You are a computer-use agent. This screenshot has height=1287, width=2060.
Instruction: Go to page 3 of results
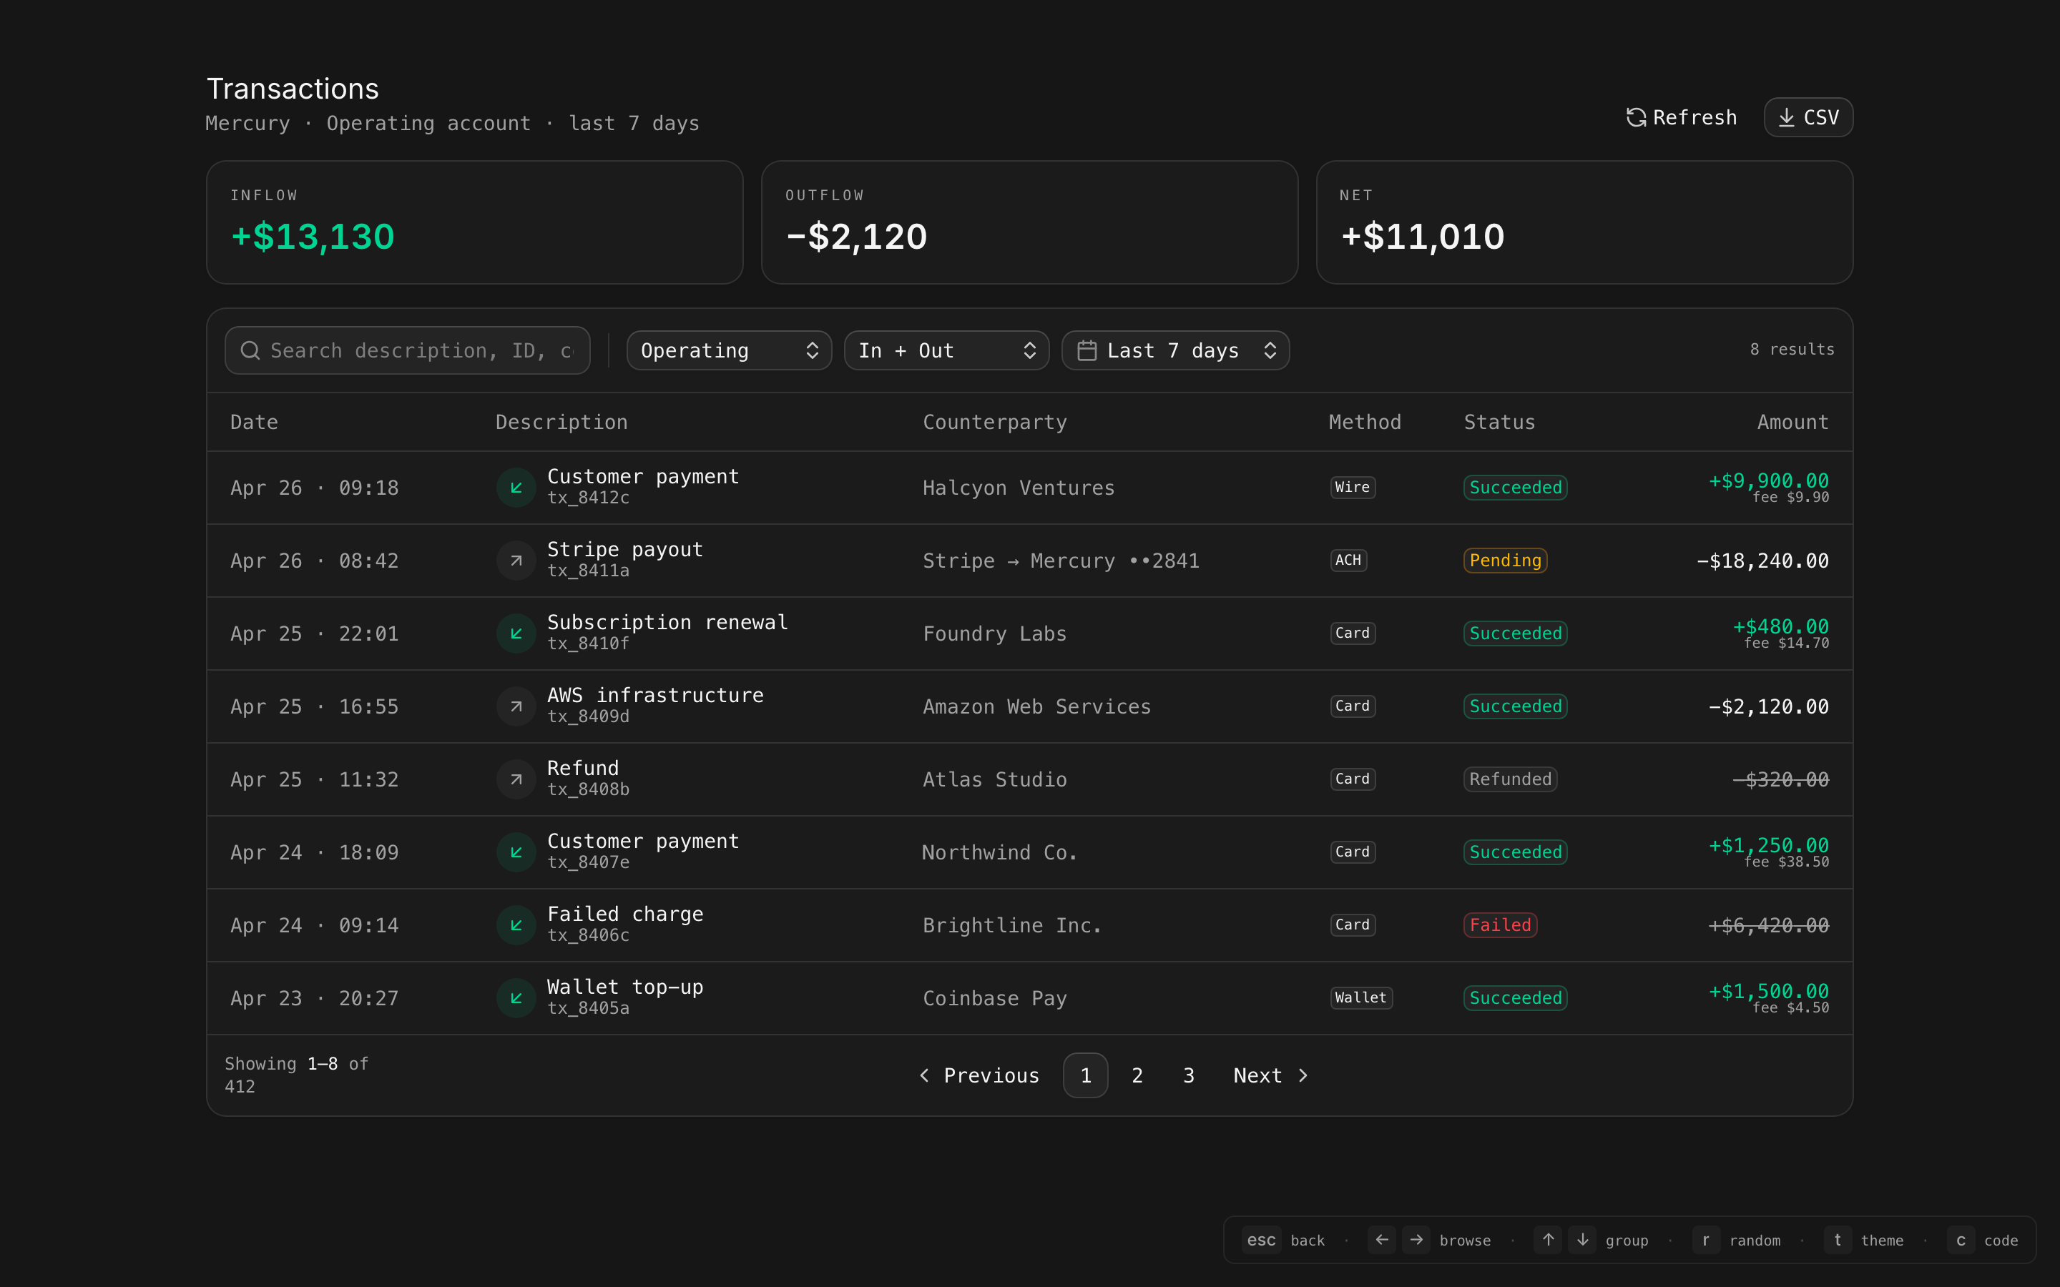click(x=1188, y=1075)
